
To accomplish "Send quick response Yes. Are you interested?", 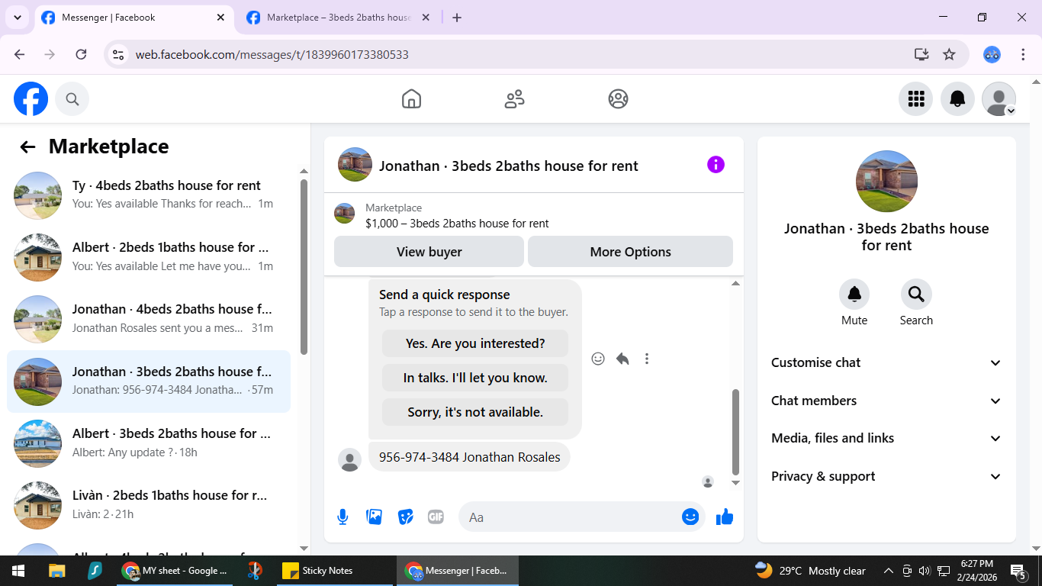I will (x=475, y=343).
